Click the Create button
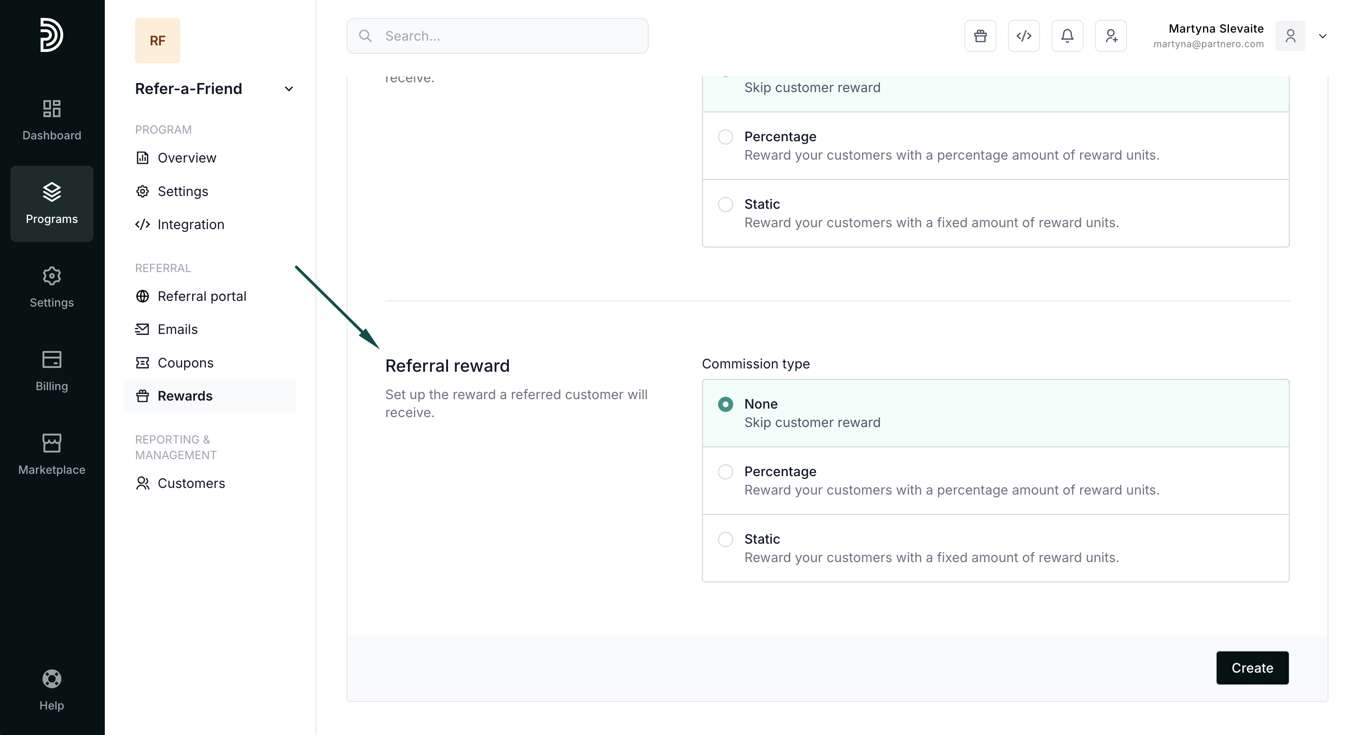Viewport: 1354px width, 735px height. coord(1252,668)
